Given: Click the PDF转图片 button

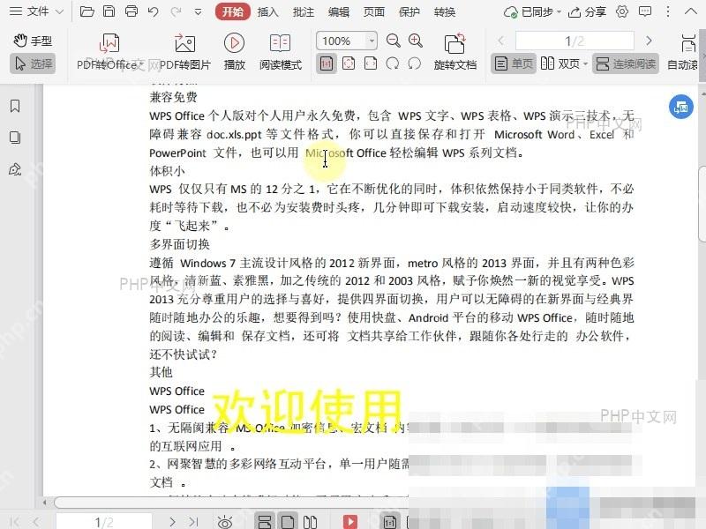Looking at the screenshot, I should (x=185, y=52).
